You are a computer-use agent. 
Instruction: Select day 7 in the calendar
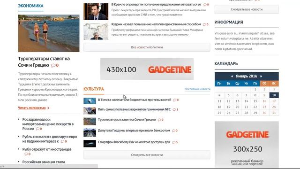[246, 95]
